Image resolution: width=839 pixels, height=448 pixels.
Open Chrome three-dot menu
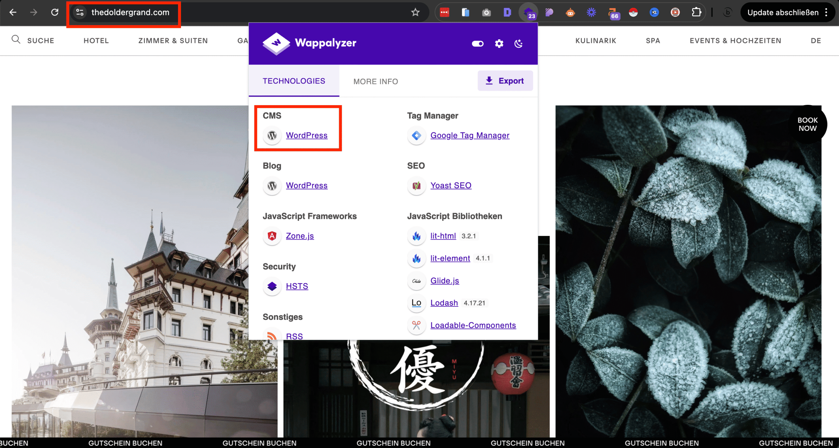click(x=826, y=12)
